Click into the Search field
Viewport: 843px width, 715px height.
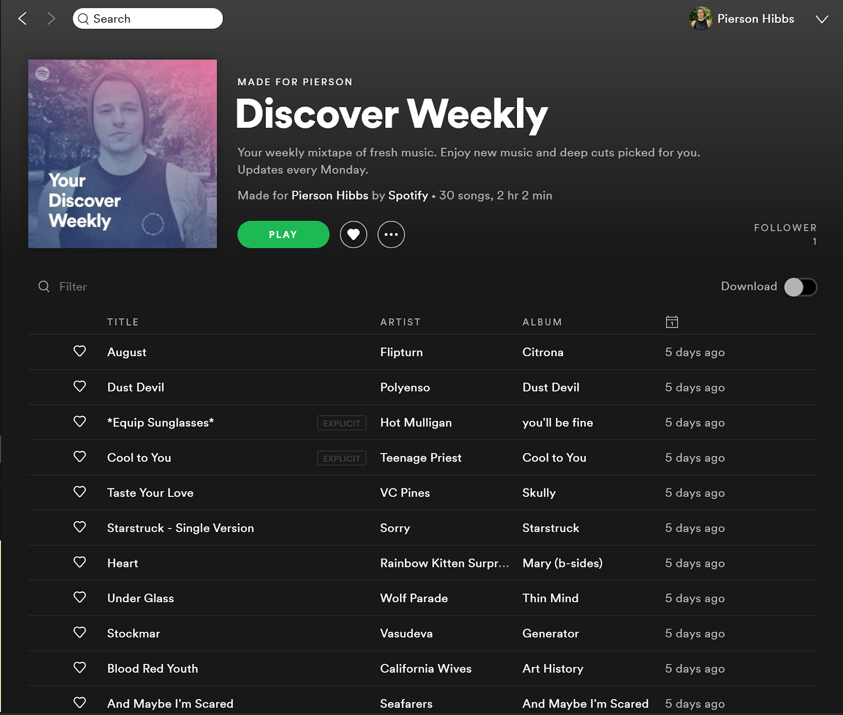click(x=148, y=19)
